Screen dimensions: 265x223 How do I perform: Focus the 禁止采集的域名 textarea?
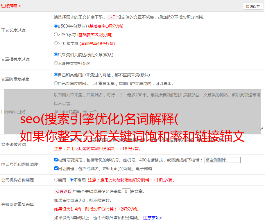tap(159, 119)
